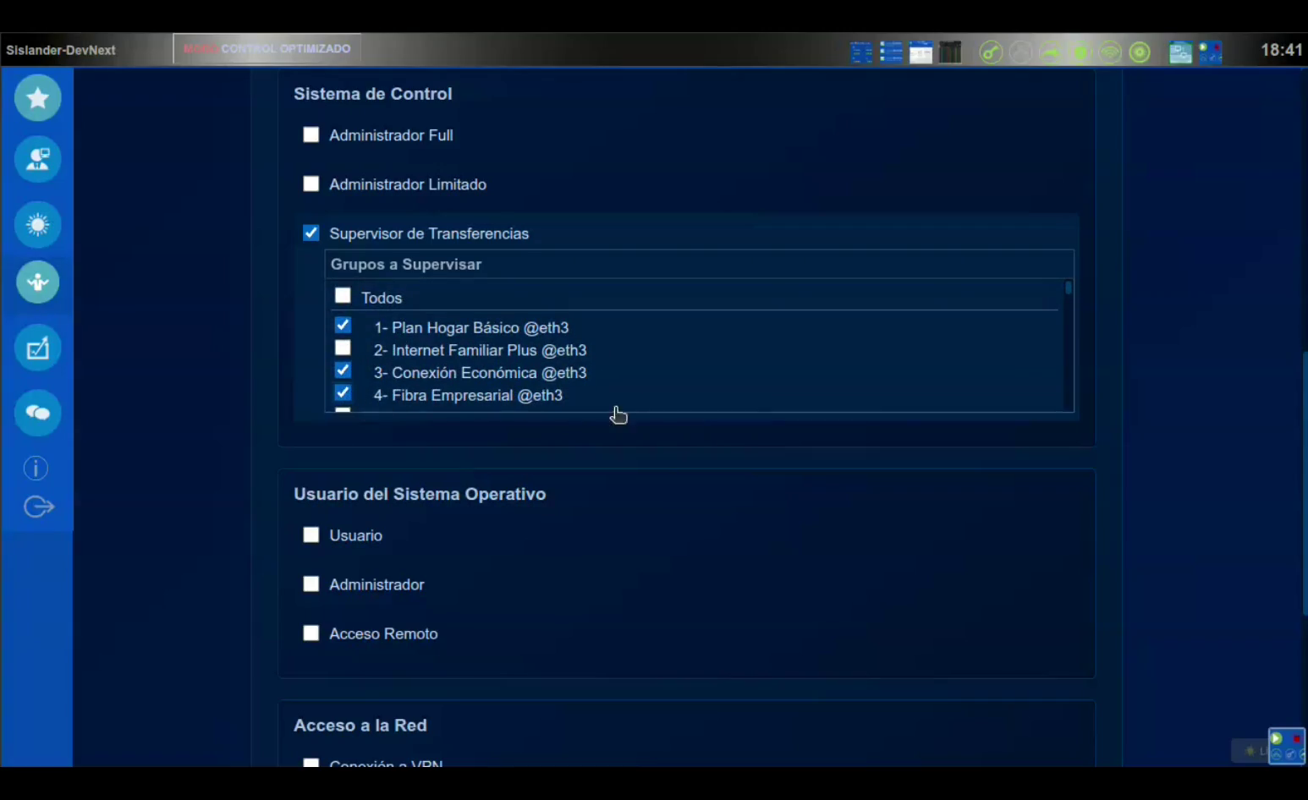The width and height of the screenshot is (1308, 800).
Task: Click the green wifi icon in top bar
Action: click(x=1110, y=52)
